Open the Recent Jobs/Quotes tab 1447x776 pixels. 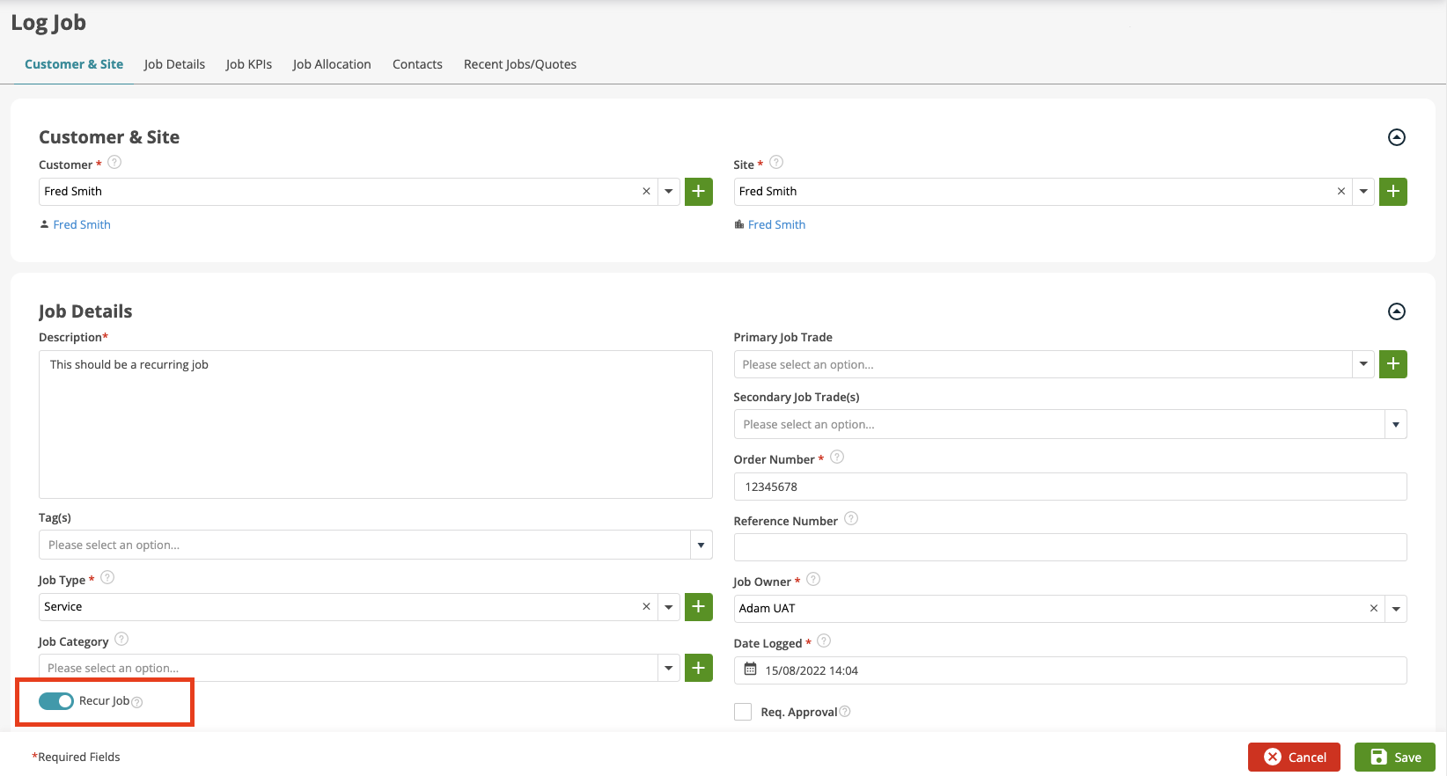click(x=520, y=64)
